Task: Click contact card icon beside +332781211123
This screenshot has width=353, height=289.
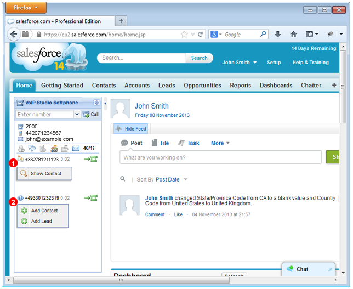Action: [20, 159]
